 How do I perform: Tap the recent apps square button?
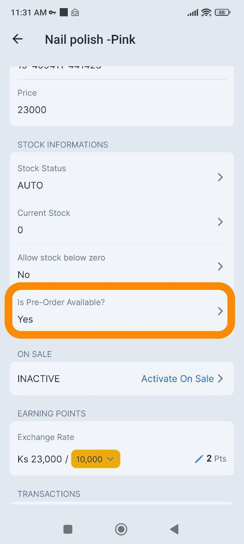68,529
